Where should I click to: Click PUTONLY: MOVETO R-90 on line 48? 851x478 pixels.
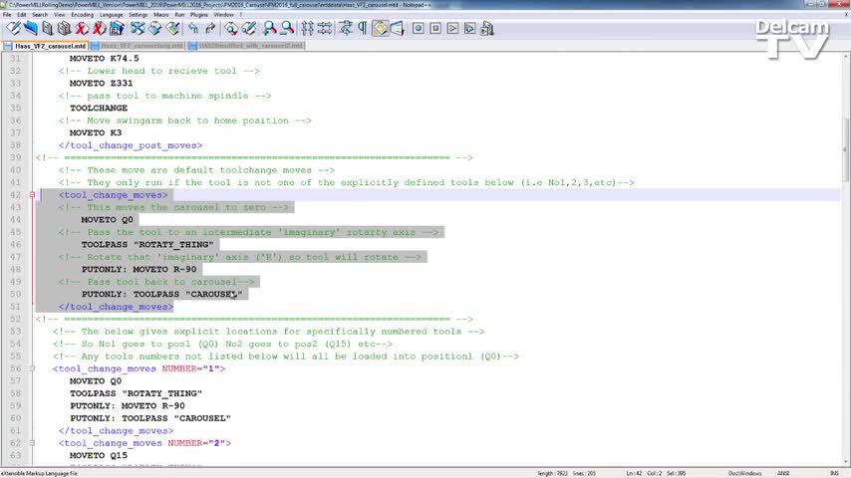click(139, 269)
